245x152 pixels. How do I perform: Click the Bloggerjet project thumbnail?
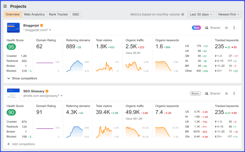point(13,28)
